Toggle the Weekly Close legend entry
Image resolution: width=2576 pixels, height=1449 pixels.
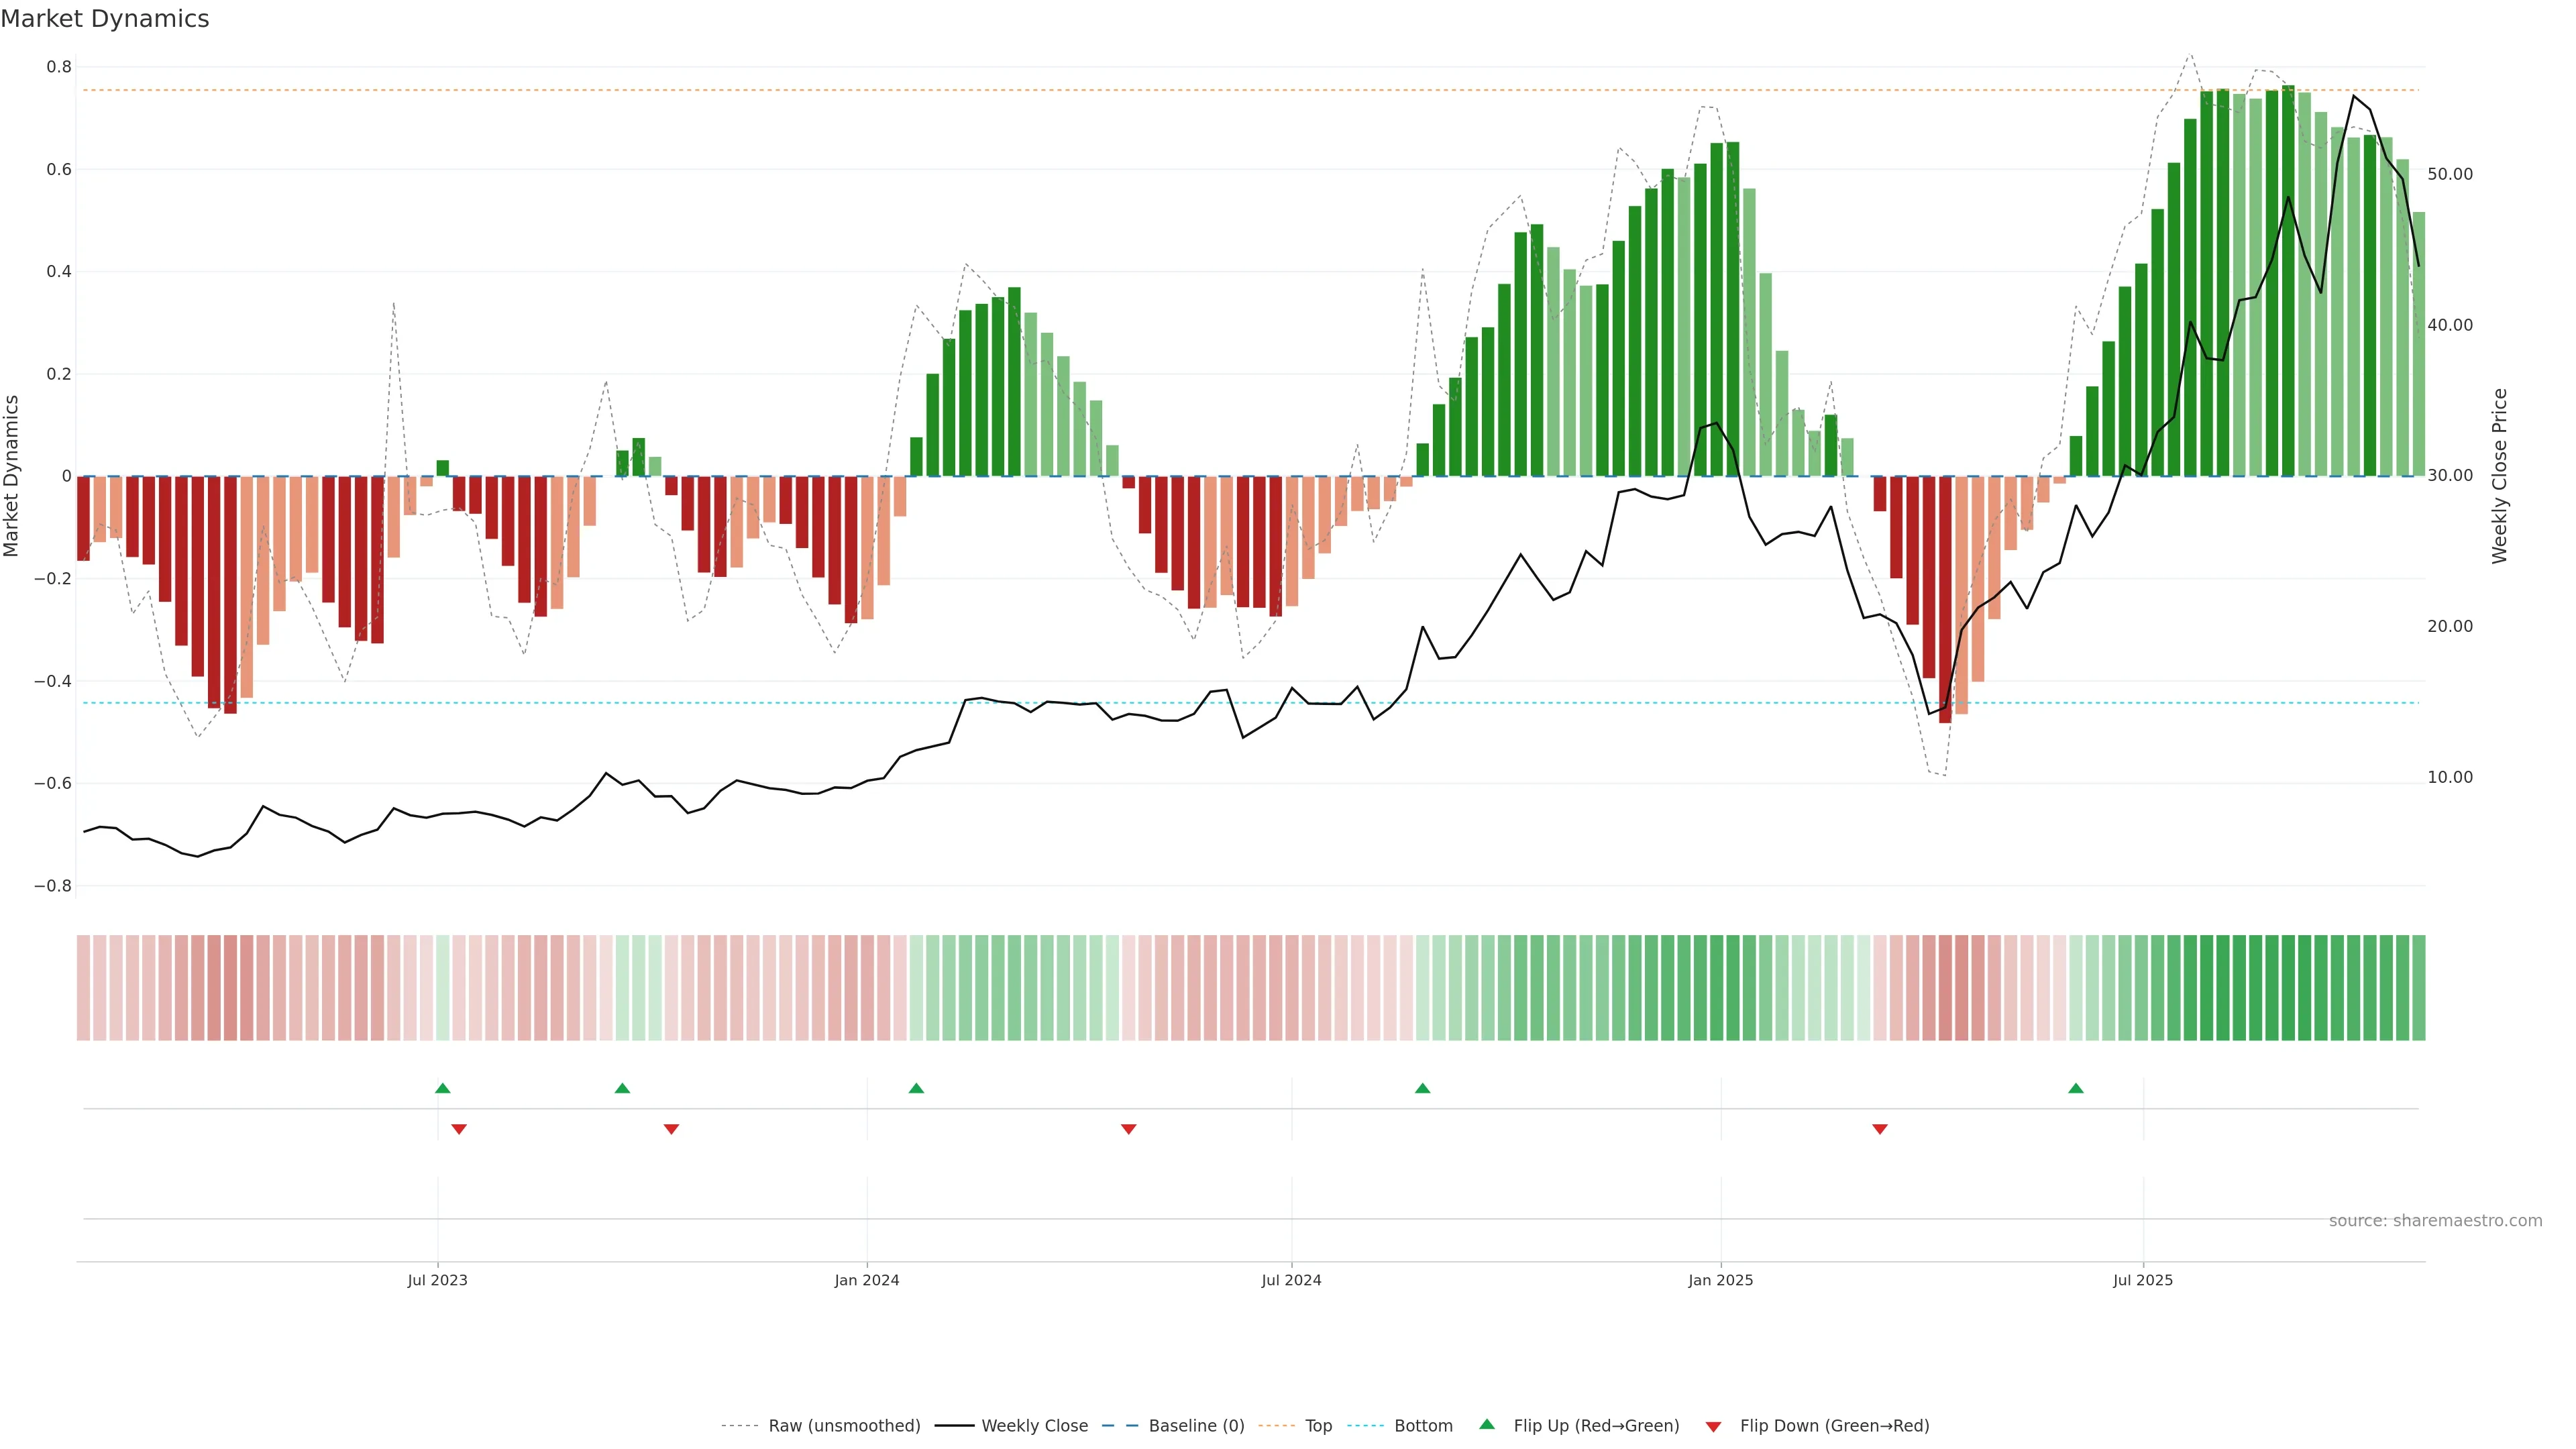(1034, 1426)
